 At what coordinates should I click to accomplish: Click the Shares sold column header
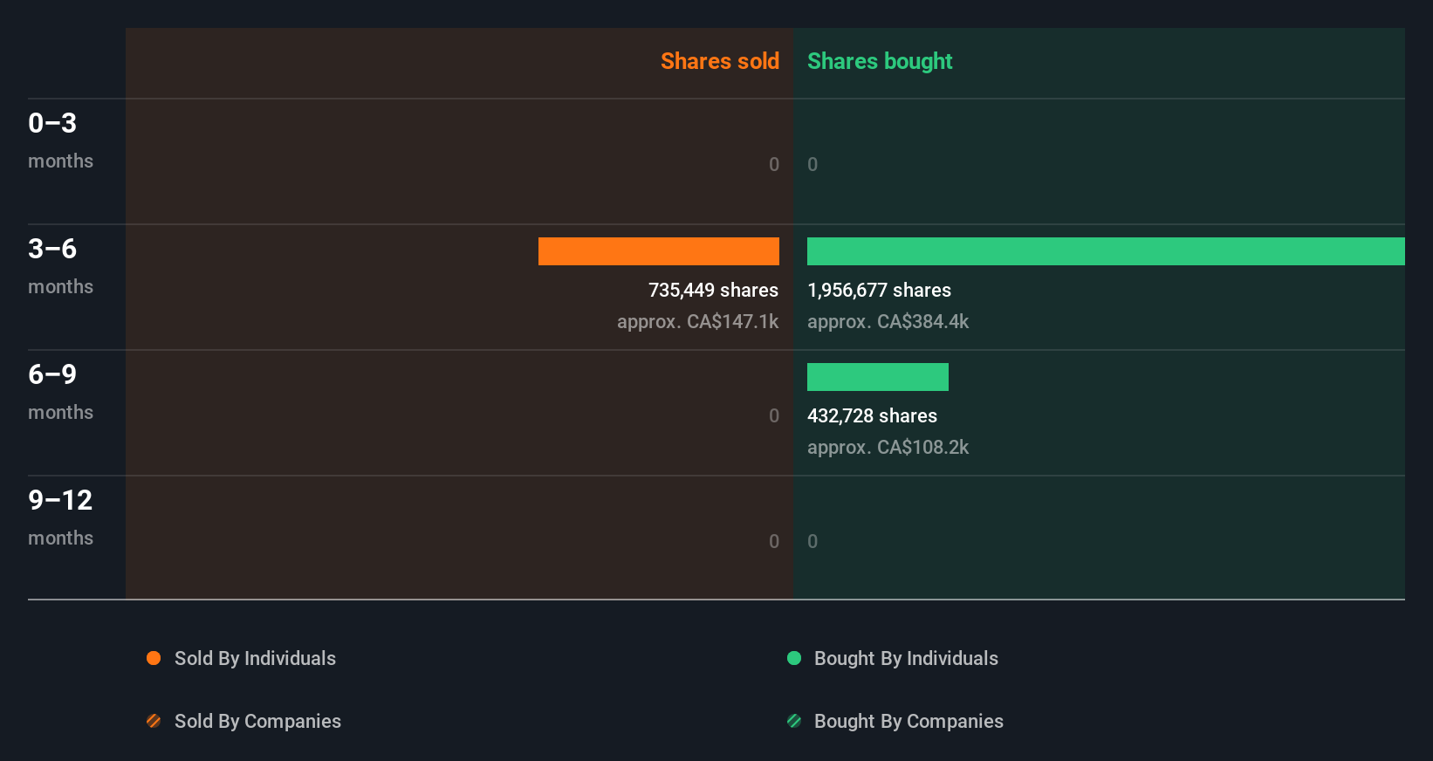click(720, 61)
